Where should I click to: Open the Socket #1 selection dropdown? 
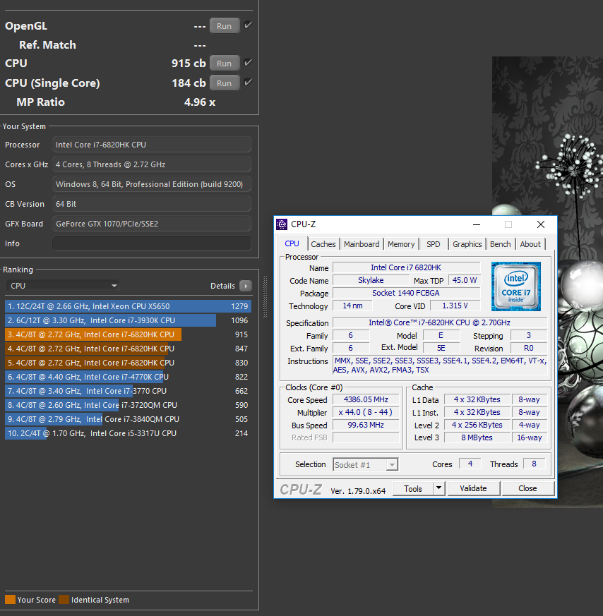(x=365, y=465)
